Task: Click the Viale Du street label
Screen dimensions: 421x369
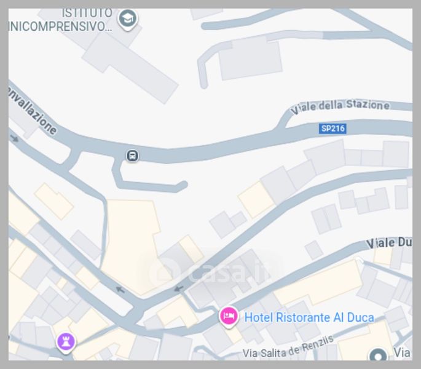Action: 389,243
